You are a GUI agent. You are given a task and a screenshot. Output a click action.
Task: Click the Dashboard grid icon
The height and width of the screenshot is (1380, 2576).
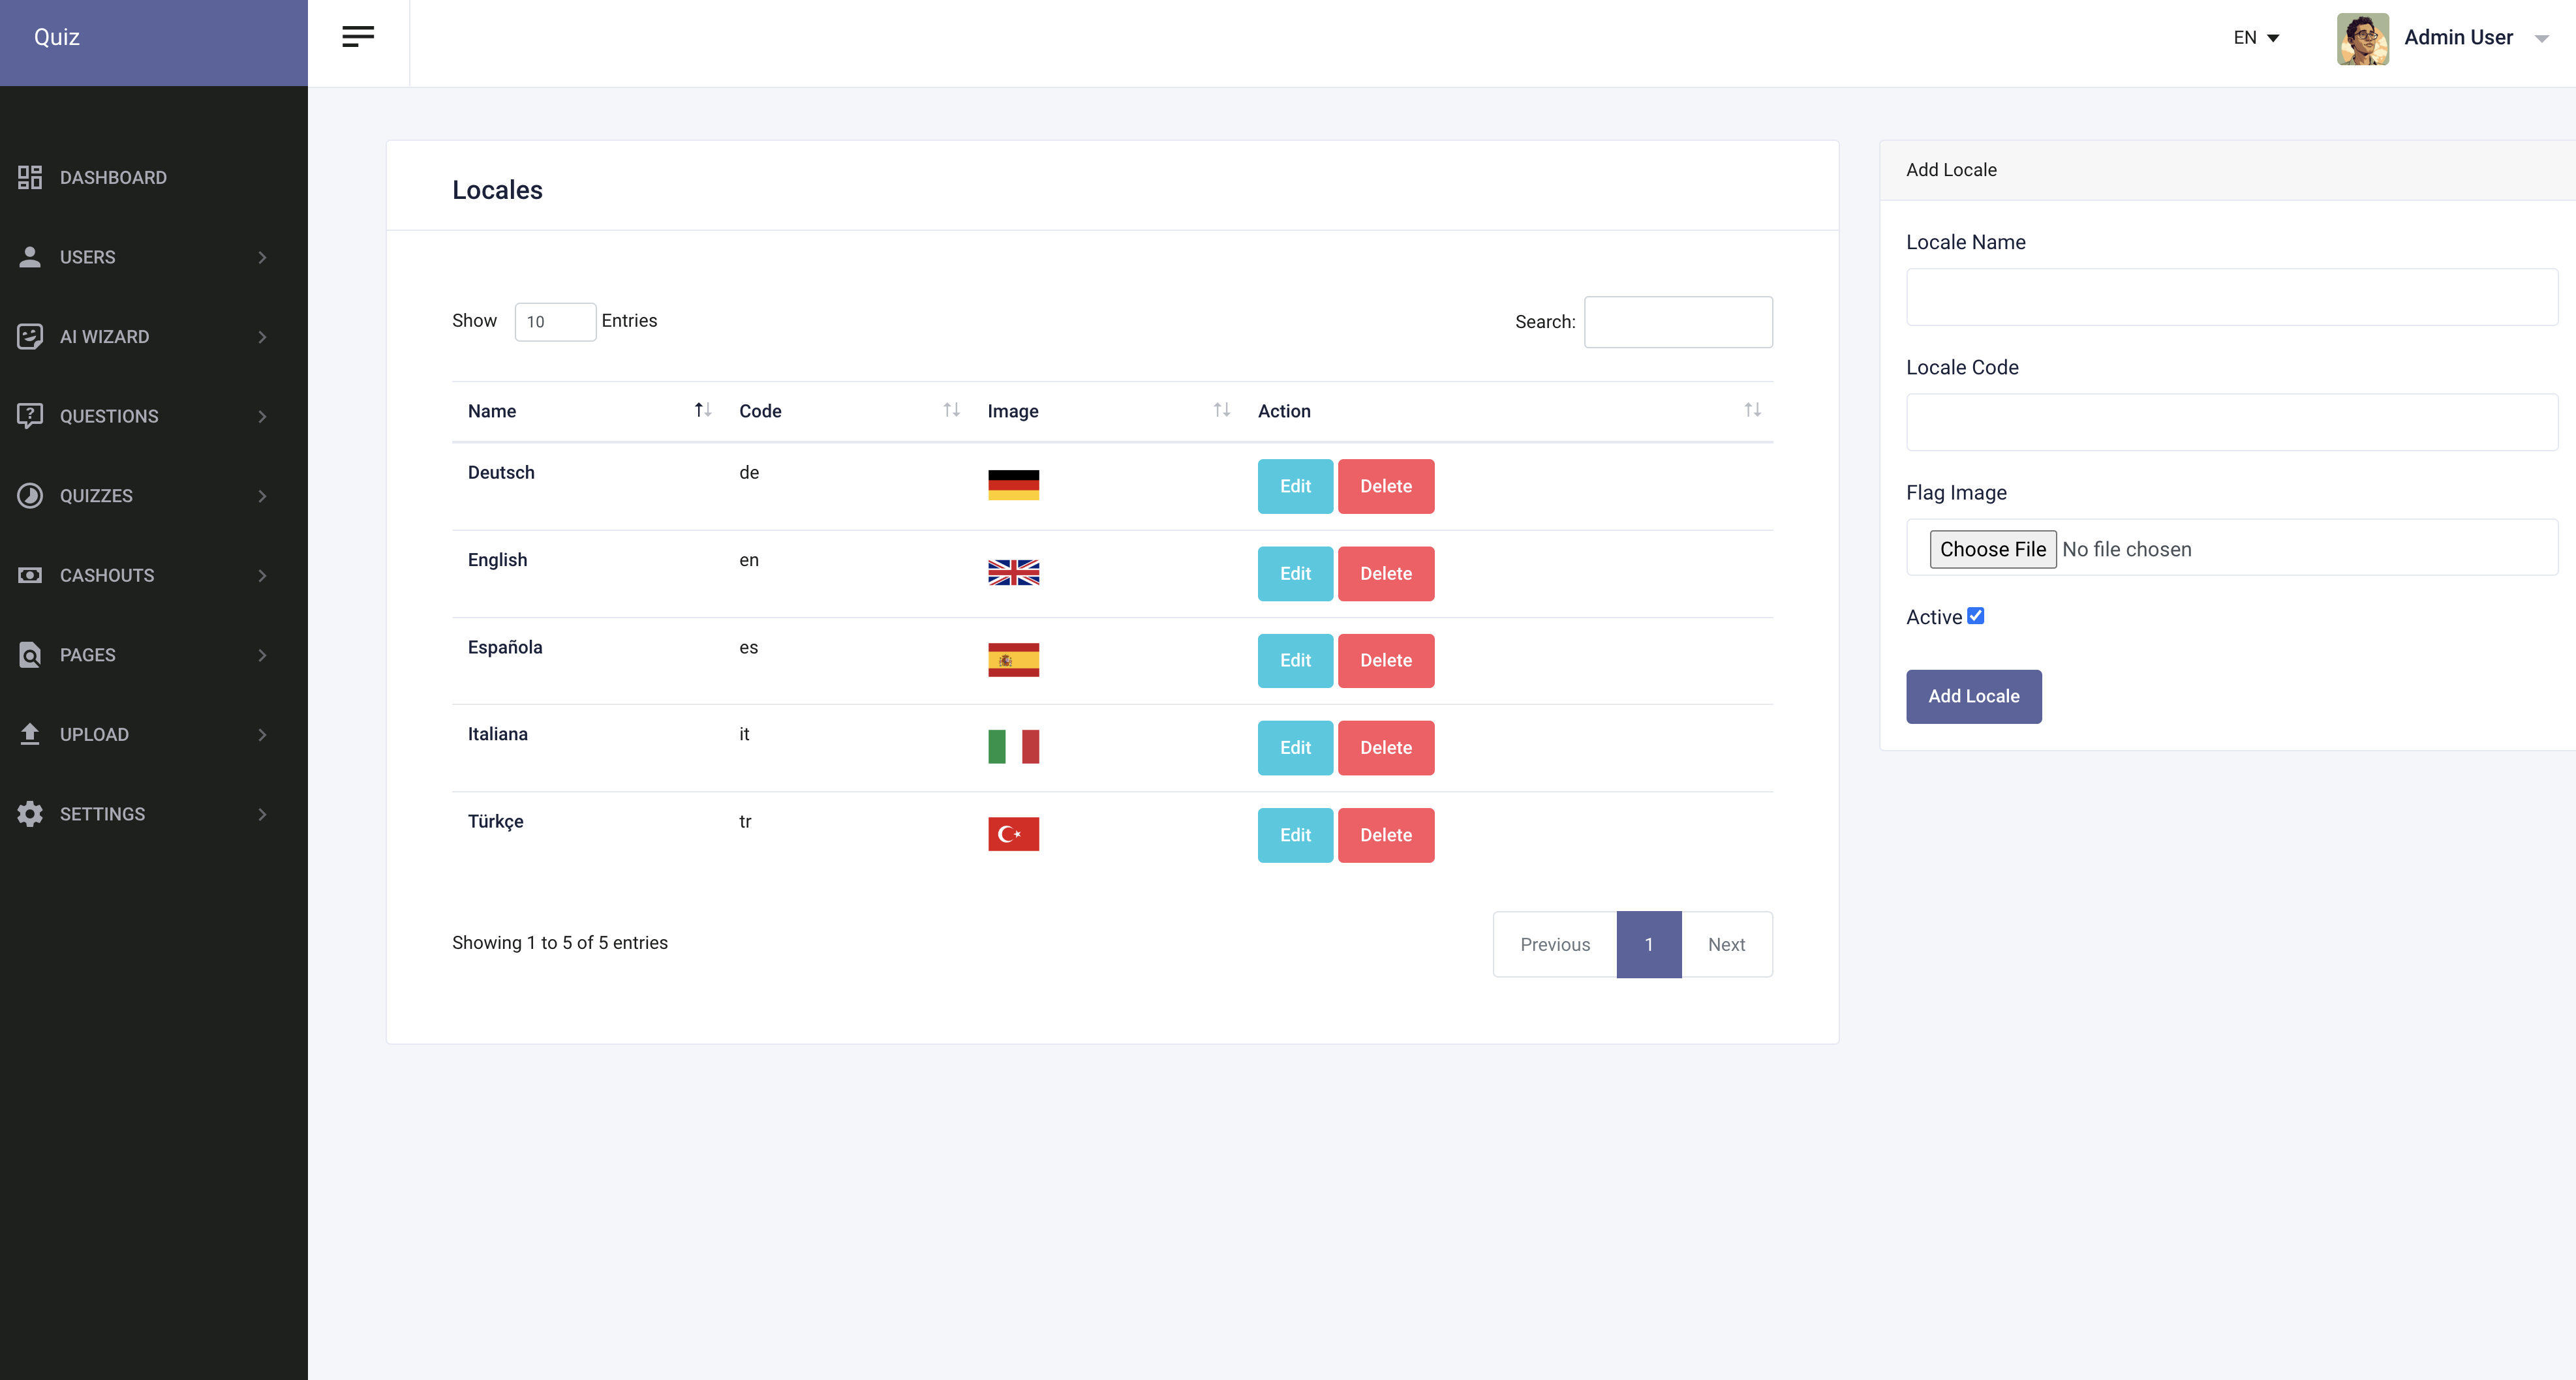(x=30, y=177)
